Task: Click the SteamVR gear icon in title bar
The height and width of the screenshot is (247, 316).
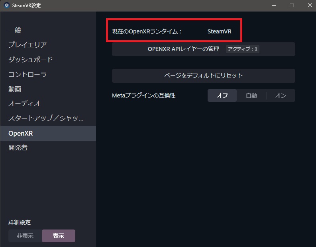Action: click(7, 5)
